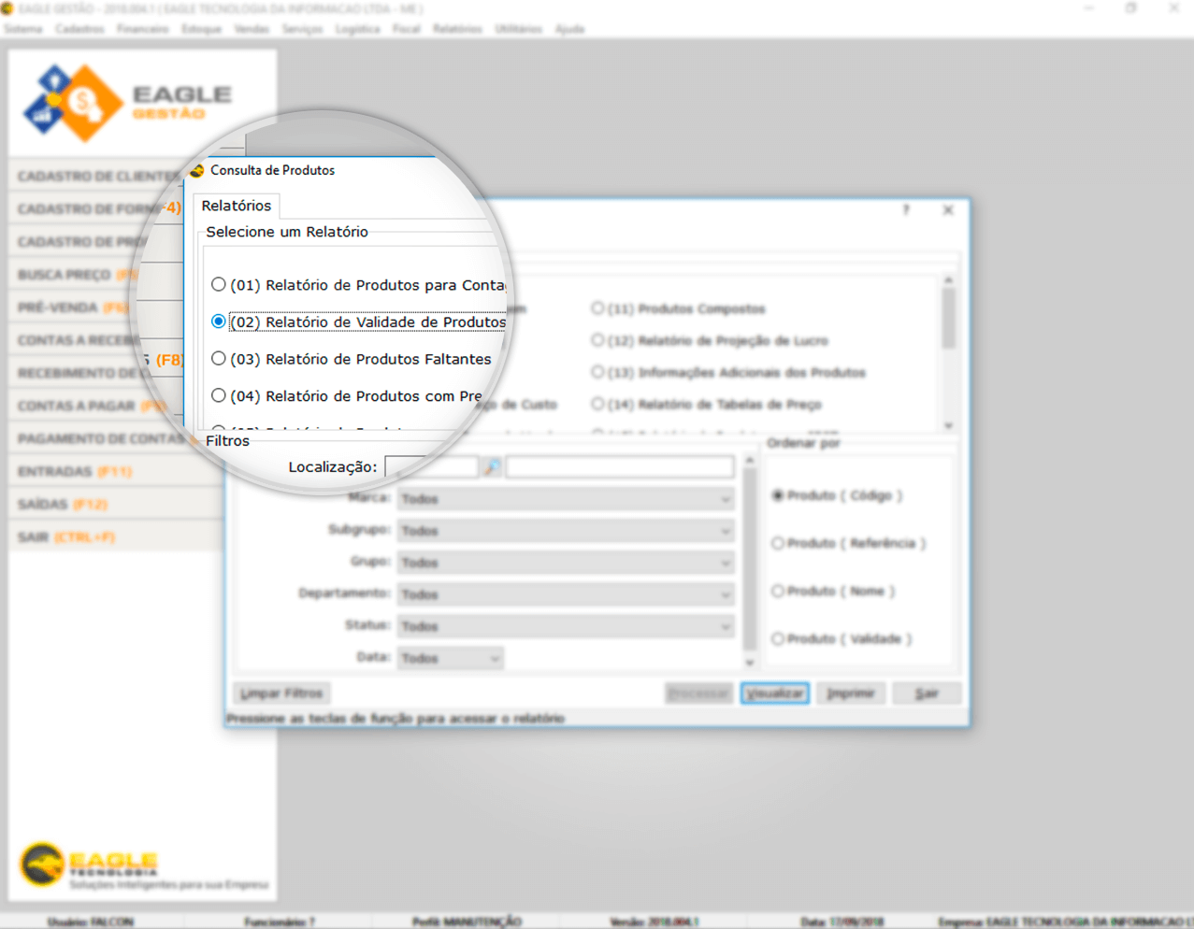The height and width of the screenshot is (929, 1194).
Task: Open the Sistema menu
Action: [23, 29]
